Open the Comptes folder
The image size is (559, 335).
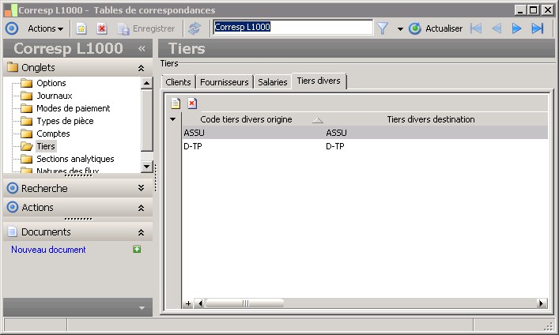click(53, 134)
